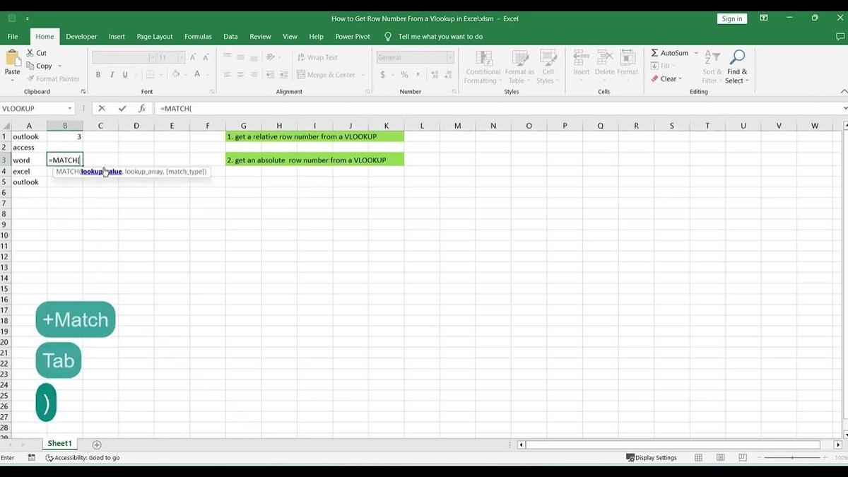The image size is (848, 477).
Task: Click the Sign in button
Action: click(732, 18)
